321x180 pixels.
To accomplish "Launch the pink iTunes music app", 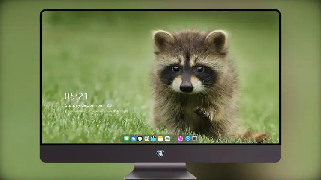I will (x=180, y=139).
